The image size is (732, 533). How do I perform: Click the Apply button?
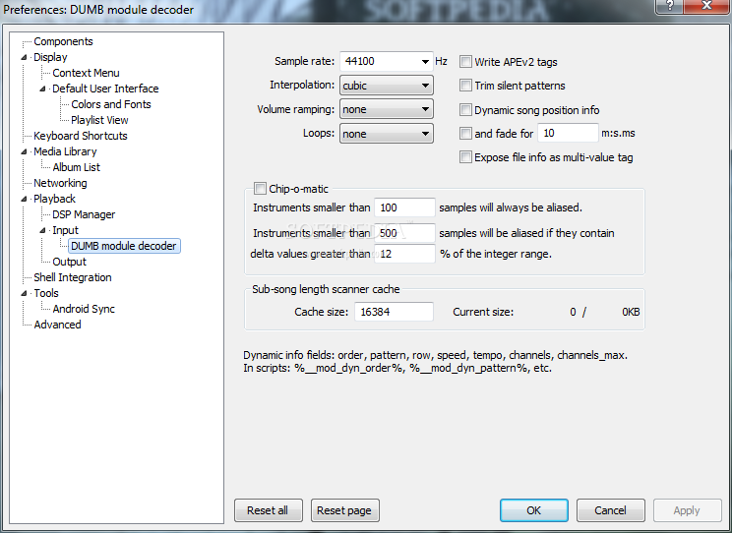pyautogui.click(x=687, y=510)
